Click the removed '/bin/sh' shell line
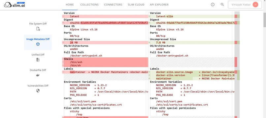Viewport: 266px width, 118px height. tap(105, 66)
